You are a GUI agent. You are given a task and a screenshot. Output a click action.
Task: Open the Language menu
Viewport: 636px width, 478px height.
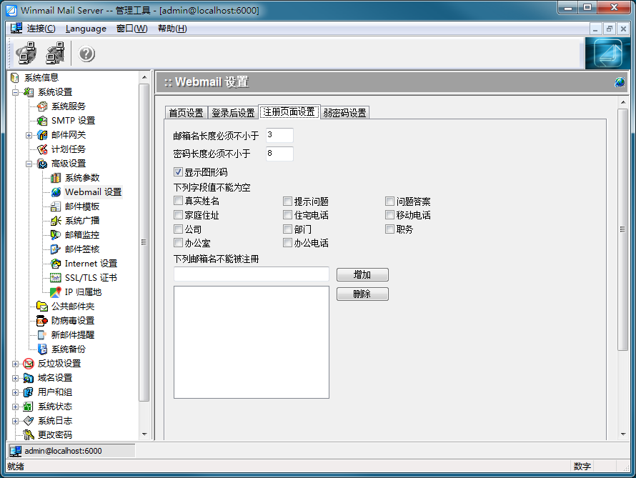(x=86, y=29)
